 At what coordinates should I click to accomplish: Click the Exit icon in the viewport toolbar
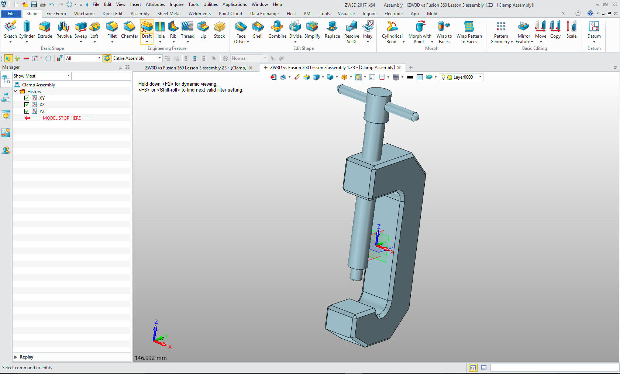click(273, 77)
